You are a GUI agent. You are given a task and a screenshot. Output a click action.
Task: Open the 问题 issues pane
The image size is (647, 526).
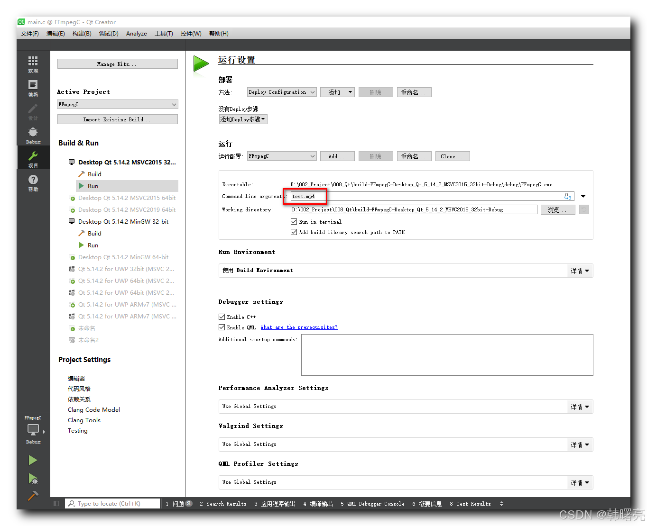179,504
